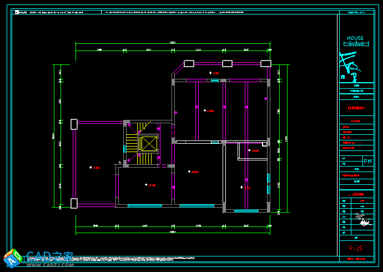Open the www.cadzj.com watermark link
Screen dimensions: 383x272
point(50,265)
